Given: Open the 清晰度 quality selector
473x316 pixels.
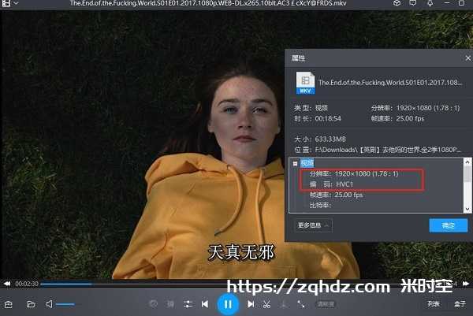Looking at the screenshot, I should coord(326,304).
